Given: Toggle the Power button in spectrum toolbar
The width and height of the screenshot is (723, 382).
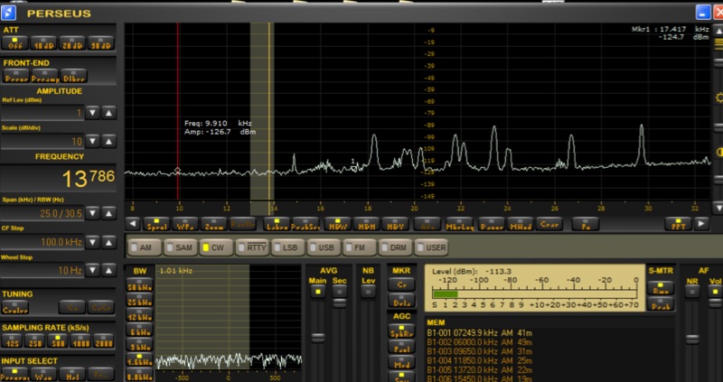Looking at the screenshot, I should tap(492, 224).
